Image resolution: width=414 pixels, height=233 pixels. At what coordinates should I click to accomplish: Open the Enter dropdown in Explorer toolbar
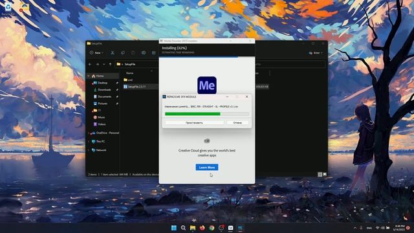click(316, 53)
